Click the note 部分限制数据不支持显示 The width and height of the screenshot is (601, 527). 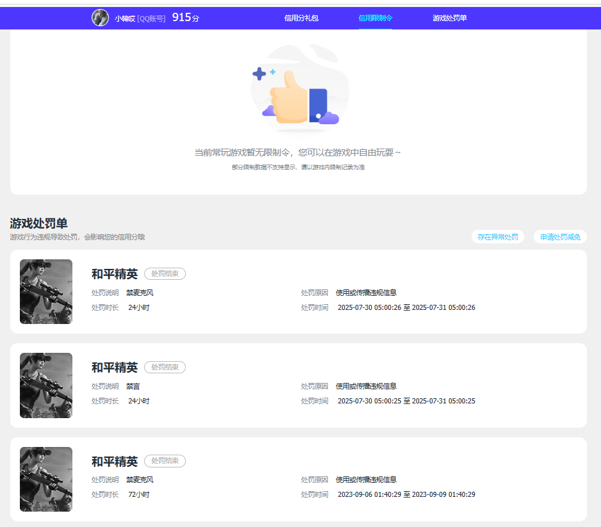[298, 167]
